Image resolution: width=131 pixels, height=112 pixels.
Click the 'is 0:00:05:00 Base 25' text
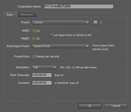coord(66,83)
